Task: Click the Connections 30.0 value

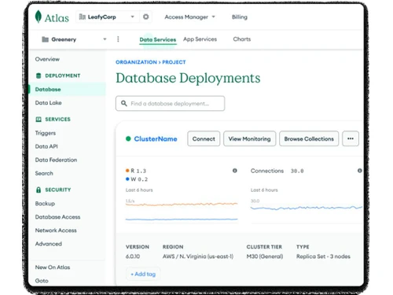Action: [x=297, y=171]
